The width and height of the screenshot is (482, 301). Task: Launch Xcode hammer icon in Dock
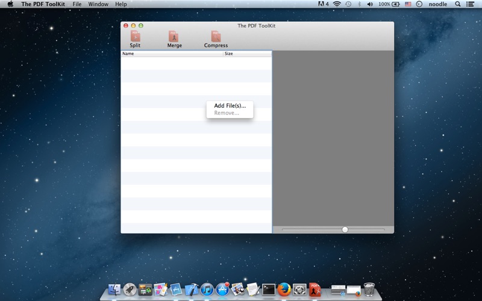pos(192,290)
